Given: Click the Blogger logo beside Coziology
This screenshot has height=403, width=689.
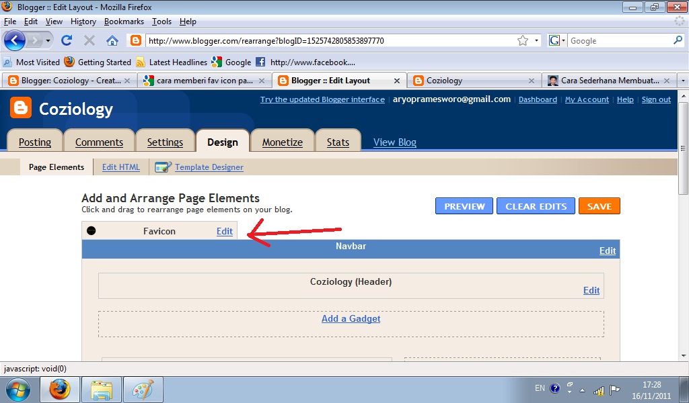Looking at the screenshot, I should coord(21,108).
